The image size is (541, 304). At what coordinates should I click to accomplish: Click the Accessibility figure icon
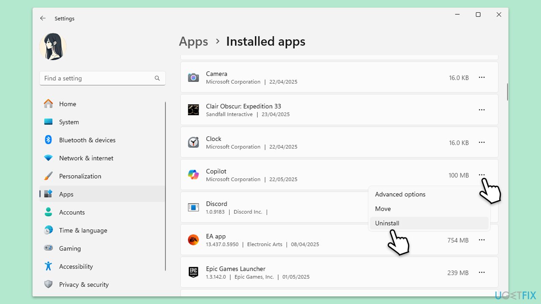pyautogui.click(x=49, y=266)
